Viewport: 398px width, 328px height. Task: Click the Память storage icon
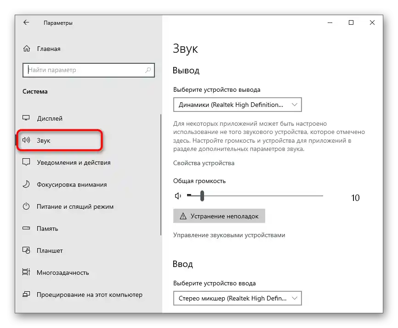26,228
